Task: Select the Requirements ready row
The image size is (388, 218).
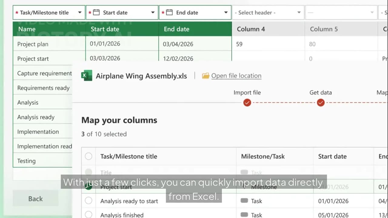Action: [43, 88]
